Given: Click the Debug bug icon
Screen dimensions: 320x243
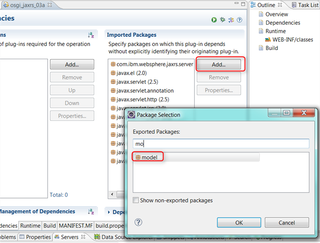Looking at the screenshot, I should pyautogui.click(x=222, y=20).
